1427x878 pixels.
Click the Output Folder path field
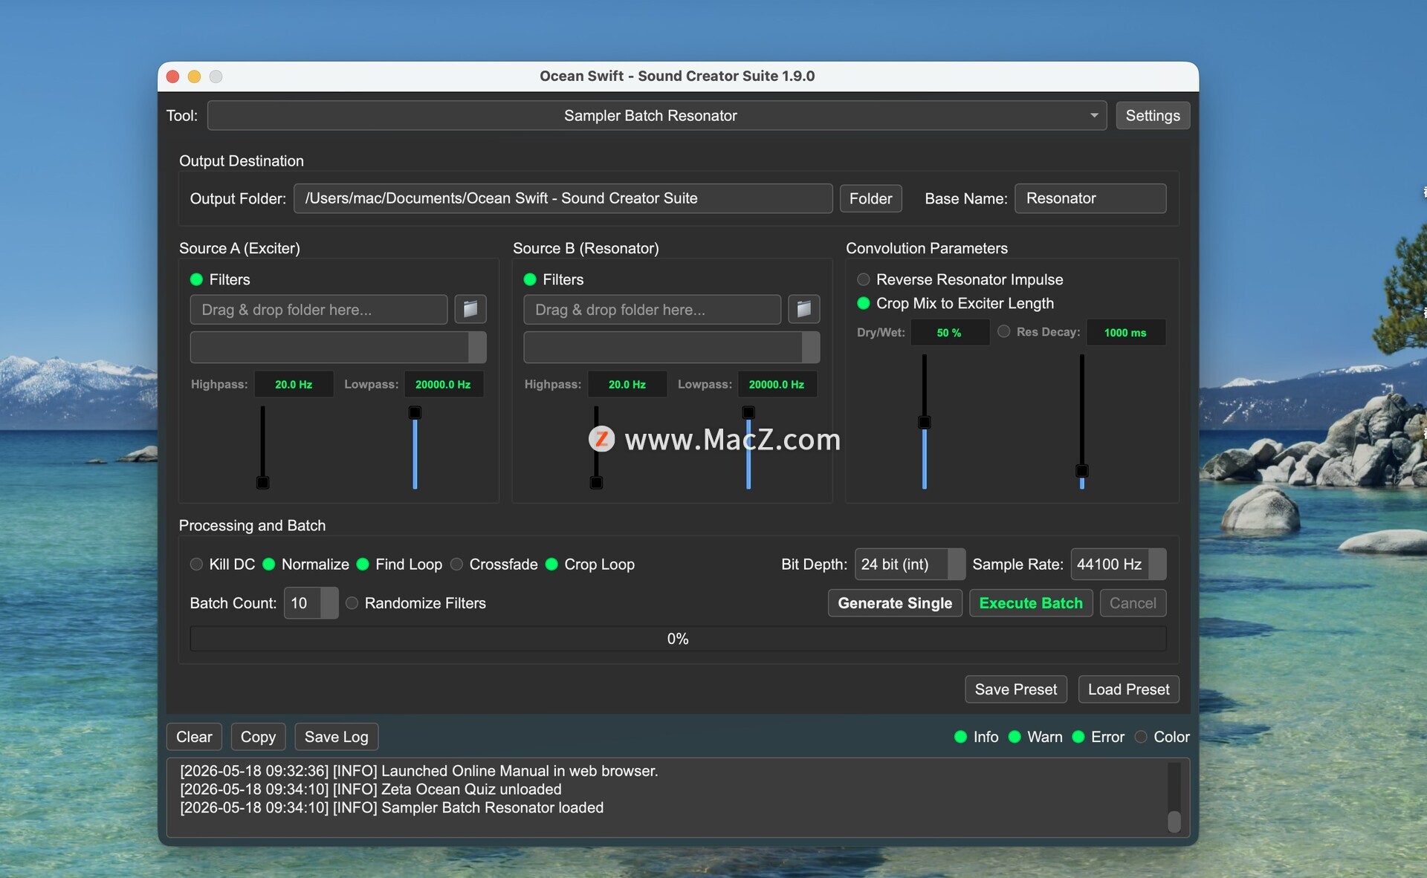[563, 198]
